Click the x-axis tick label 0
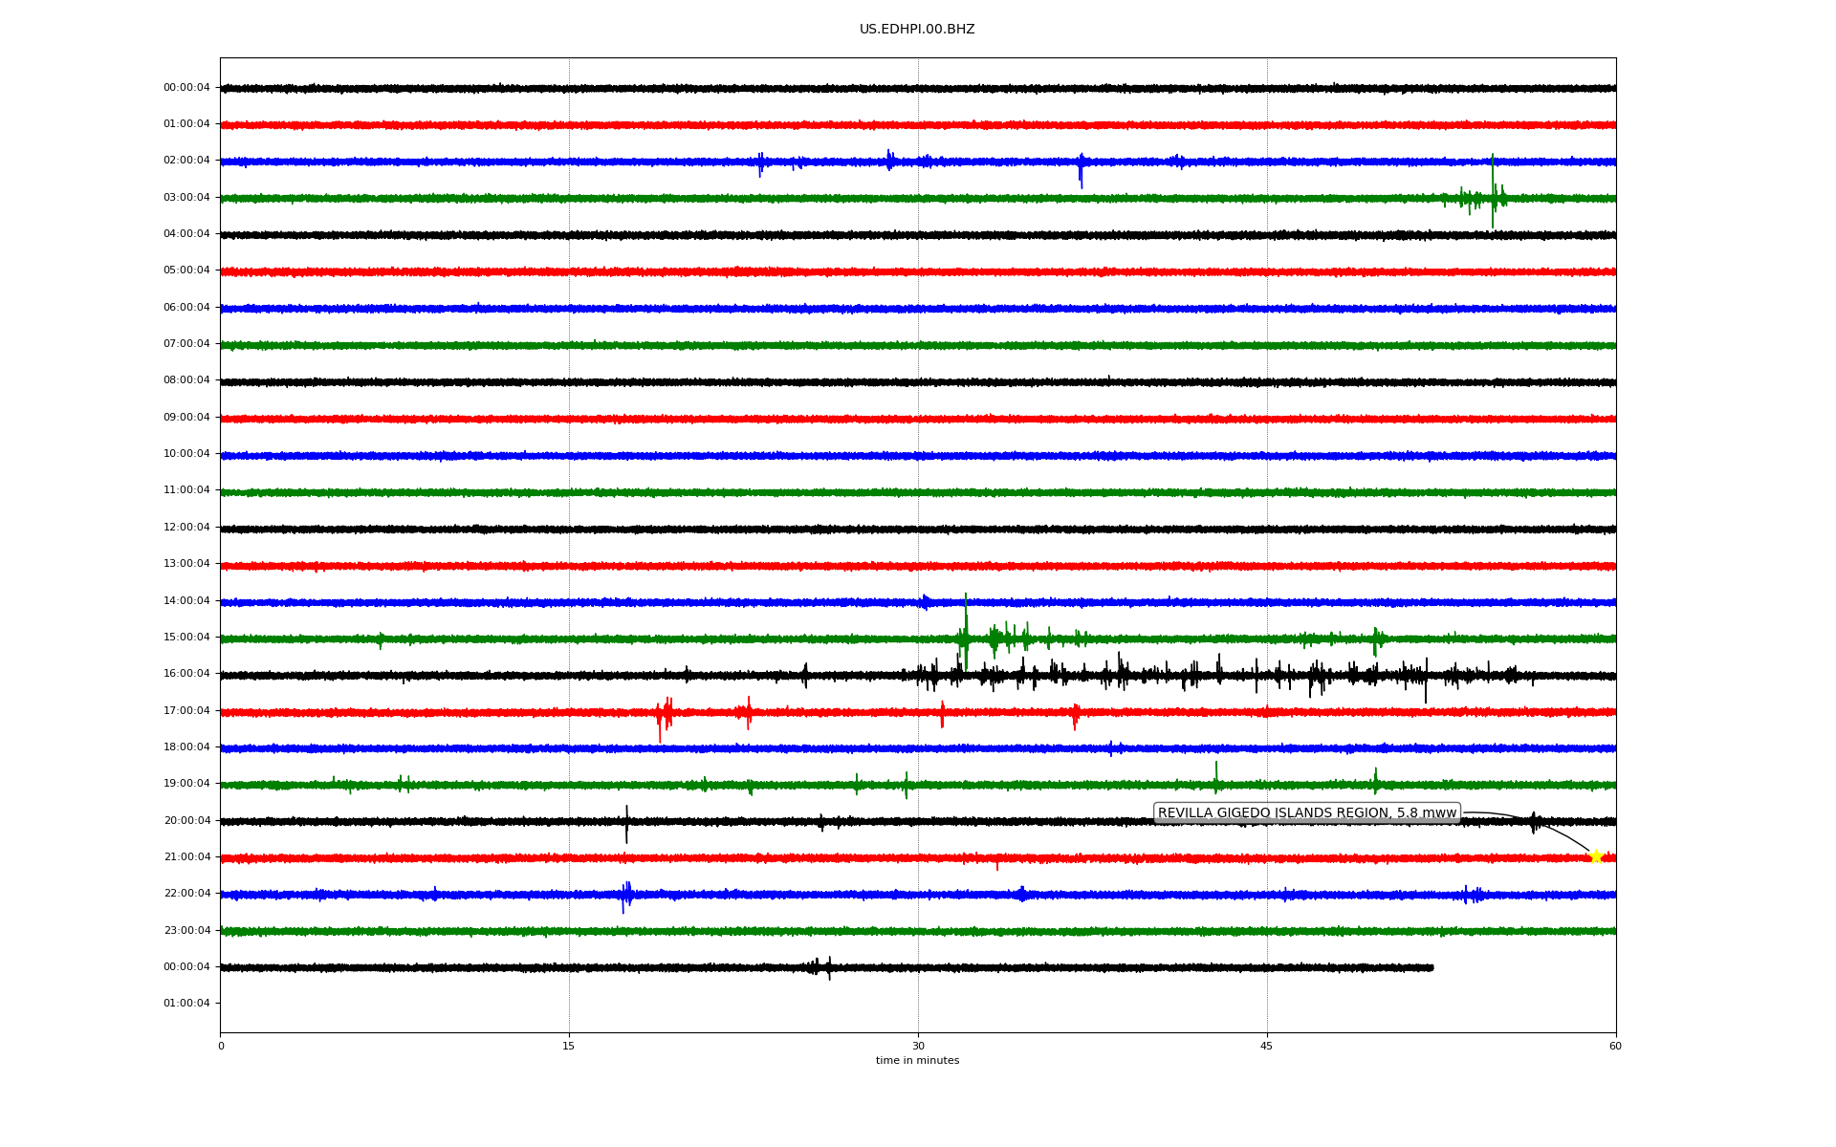 221,1046
